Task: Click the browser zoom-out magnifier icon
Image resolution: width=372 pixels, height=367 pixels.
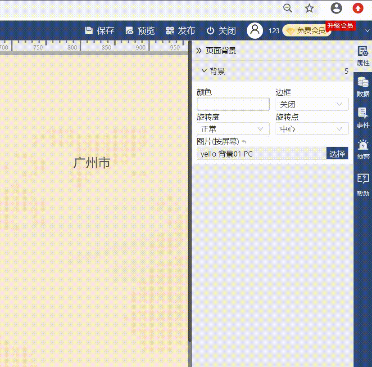Action: tap(288, 8)
